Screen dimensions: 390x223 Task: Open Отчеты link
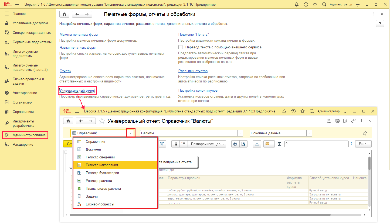pyautogui.click(x=65, y=71)
